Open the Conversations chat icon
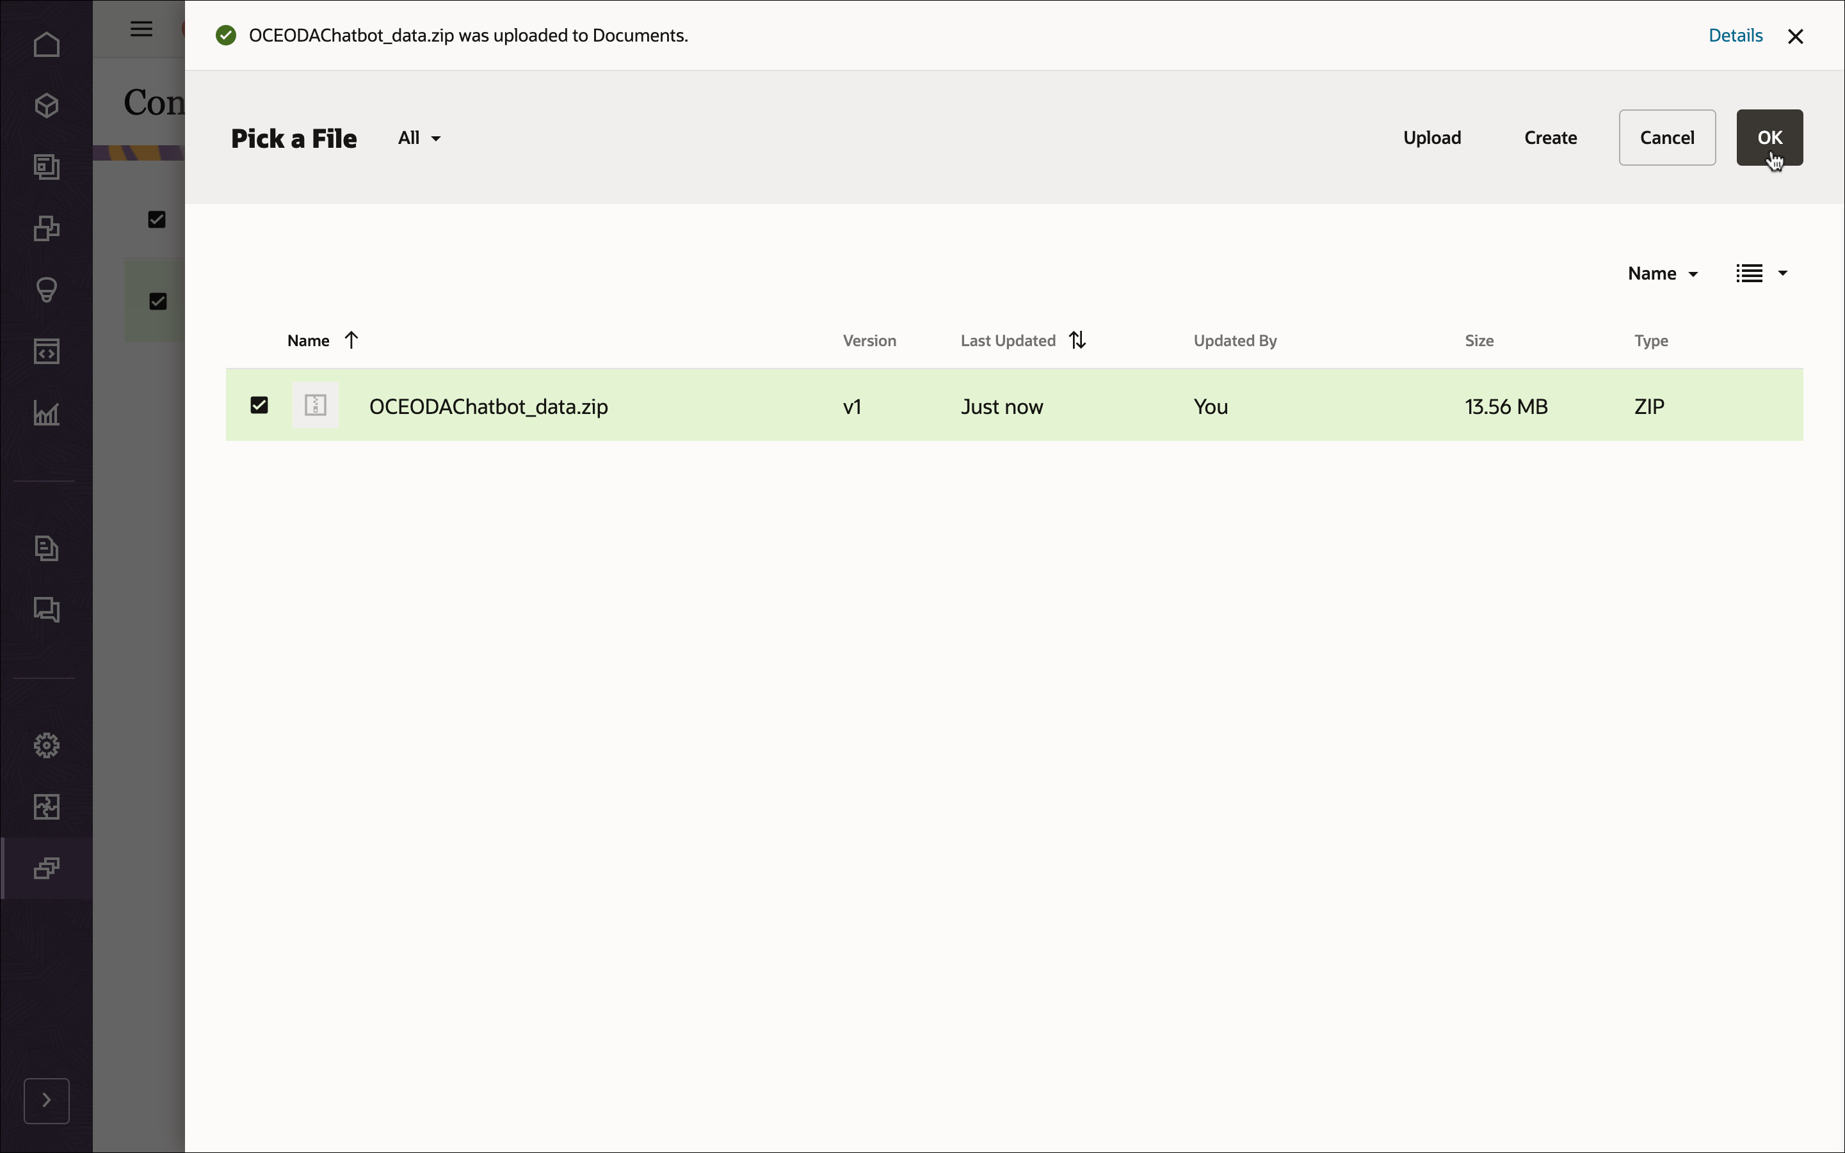The width and height of the screenshot is (1845, 1153). (x=47, y=609)
